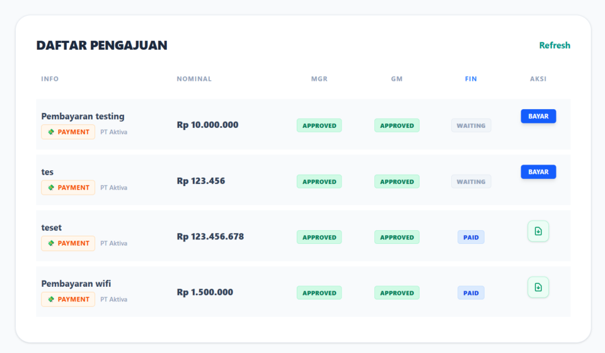Click the Refresh link
Viewport: 605px width, 353px height.
point(555,45)
